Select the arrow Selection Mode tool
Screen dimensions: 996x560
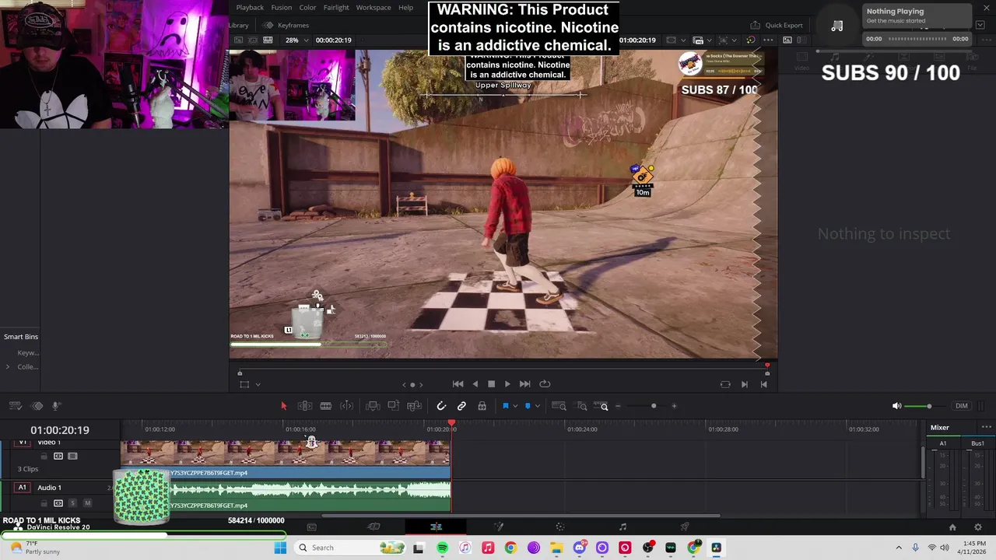coord(283,406)
